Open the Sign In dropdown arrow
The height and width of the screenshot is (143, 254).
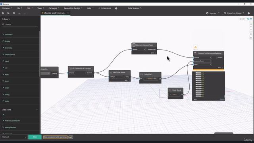point(219,13)
